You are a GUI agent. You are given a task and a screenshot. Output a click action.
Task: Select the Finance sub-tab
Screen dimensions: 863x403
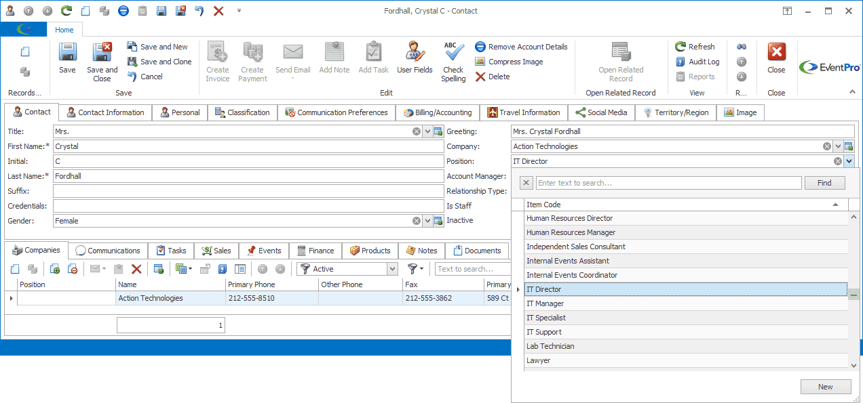pyautogui.click(x=315, y=251)
